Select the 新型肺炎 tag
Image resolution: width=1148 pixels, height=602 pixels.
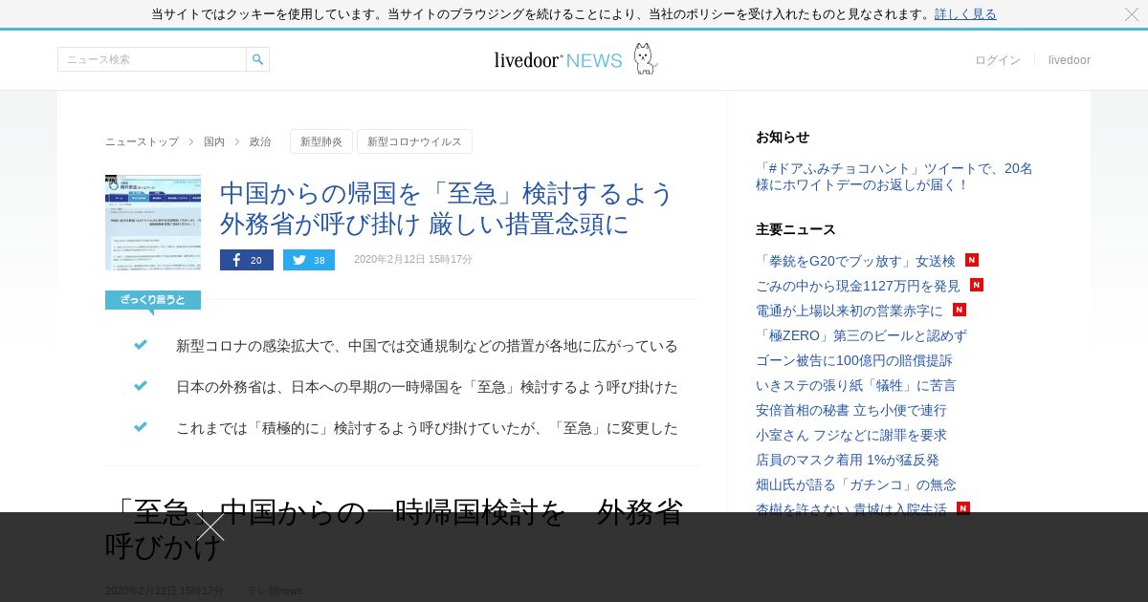(321, 141)
